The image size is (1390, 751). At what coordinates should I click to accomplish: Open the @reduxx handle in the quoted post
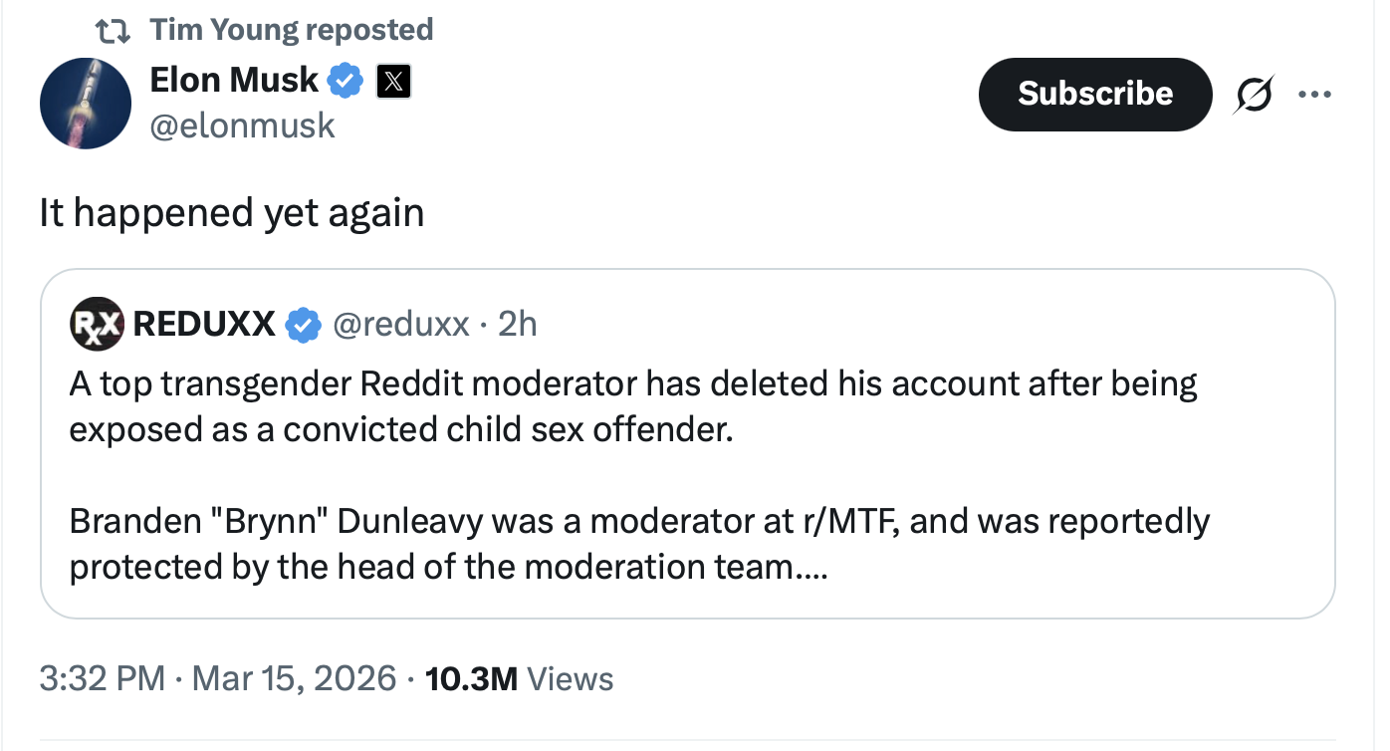(400, 325)
